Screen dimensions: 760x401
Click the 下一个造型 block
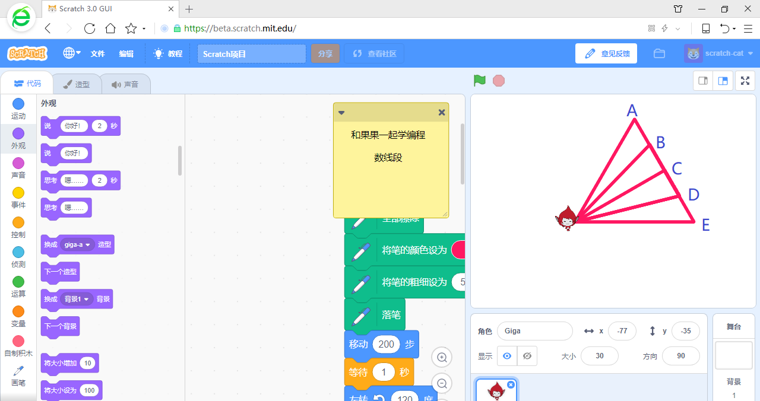pyautogui.click(x=60, y=272)
